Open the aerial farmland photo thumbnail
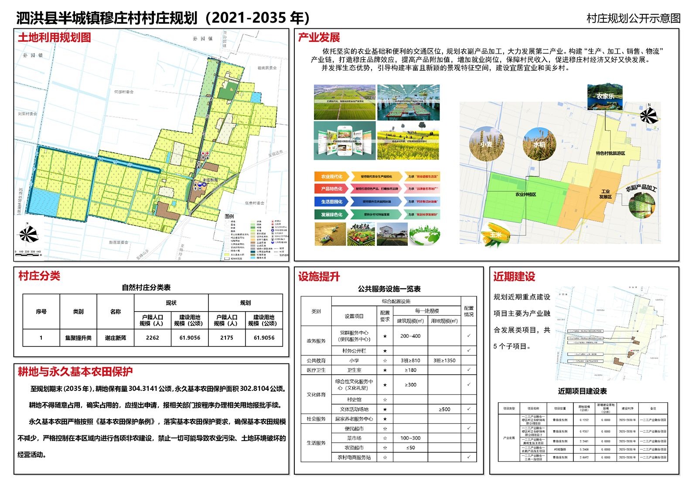Image resolution: width=692 pixels, height=489 pixels. [344, 102]
